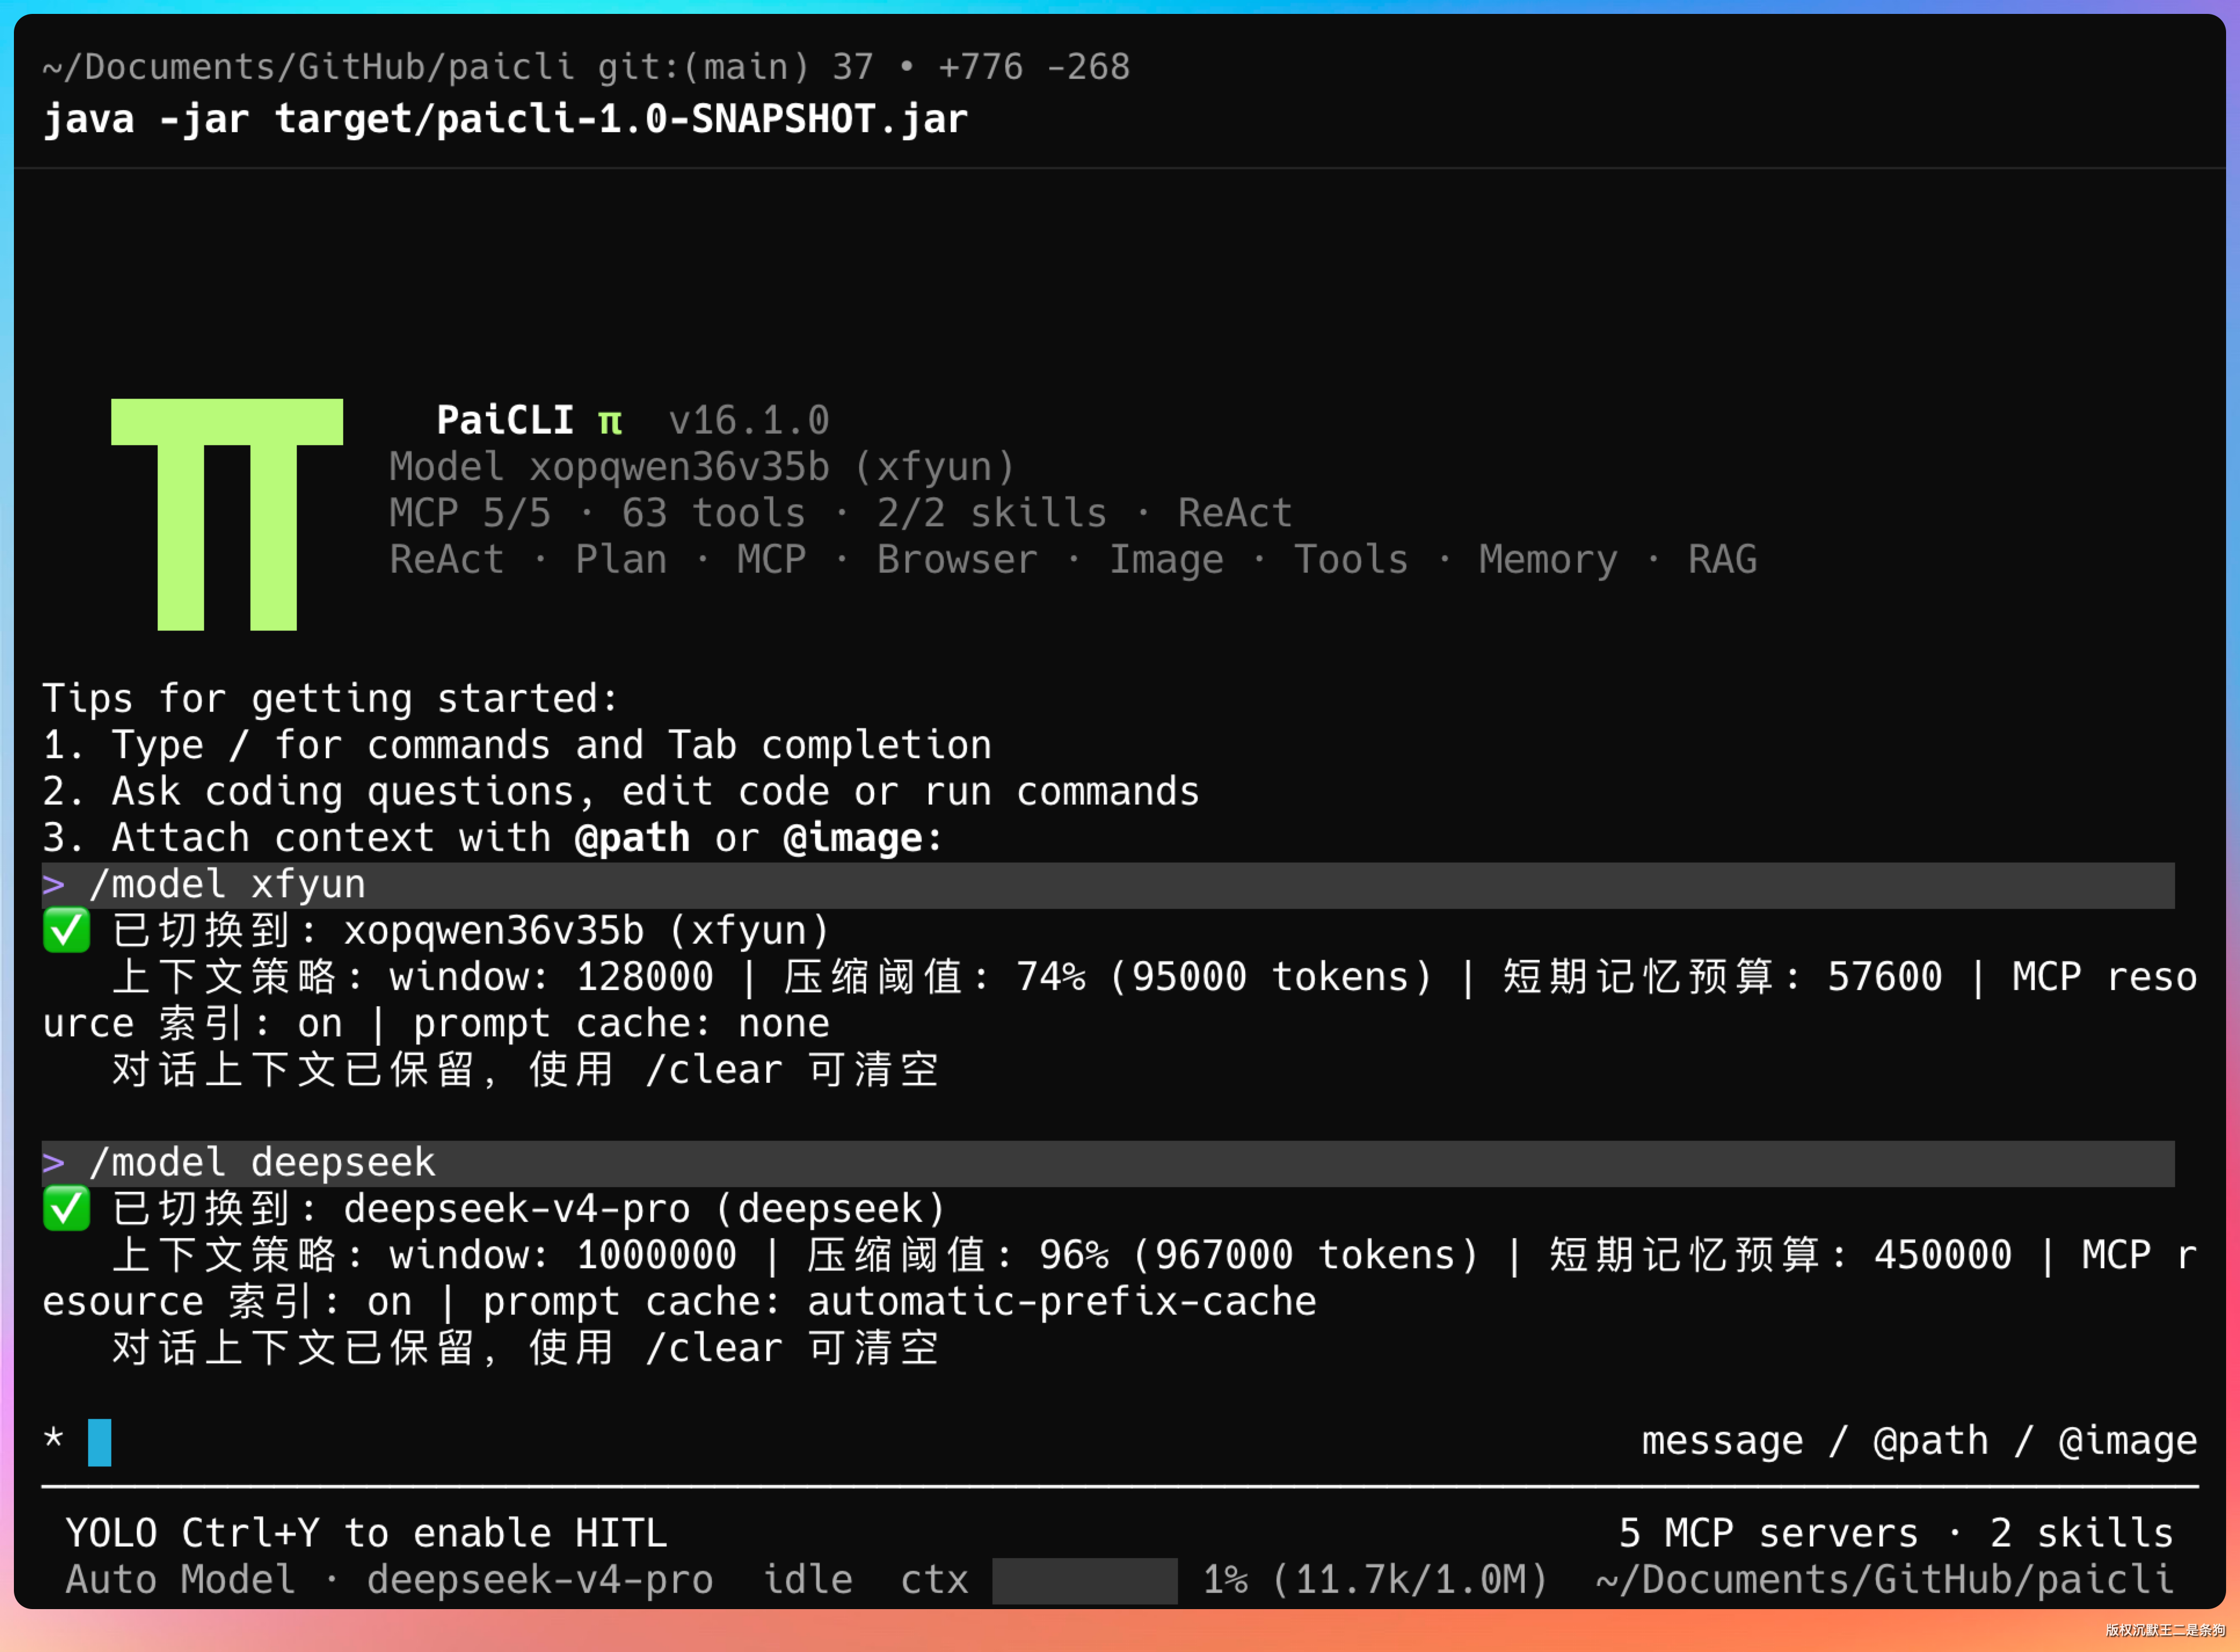Click 'Tools' in the feature list
The width and height of the screenshot is (2240, 1652).
click(x=1351, y=560)
